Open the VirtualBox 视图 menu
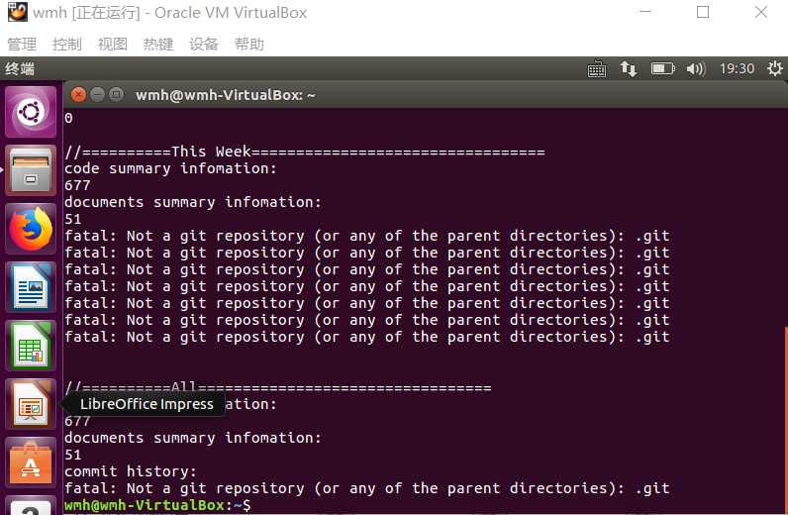This screenshot has width=788, height=515. pos(113,45)
